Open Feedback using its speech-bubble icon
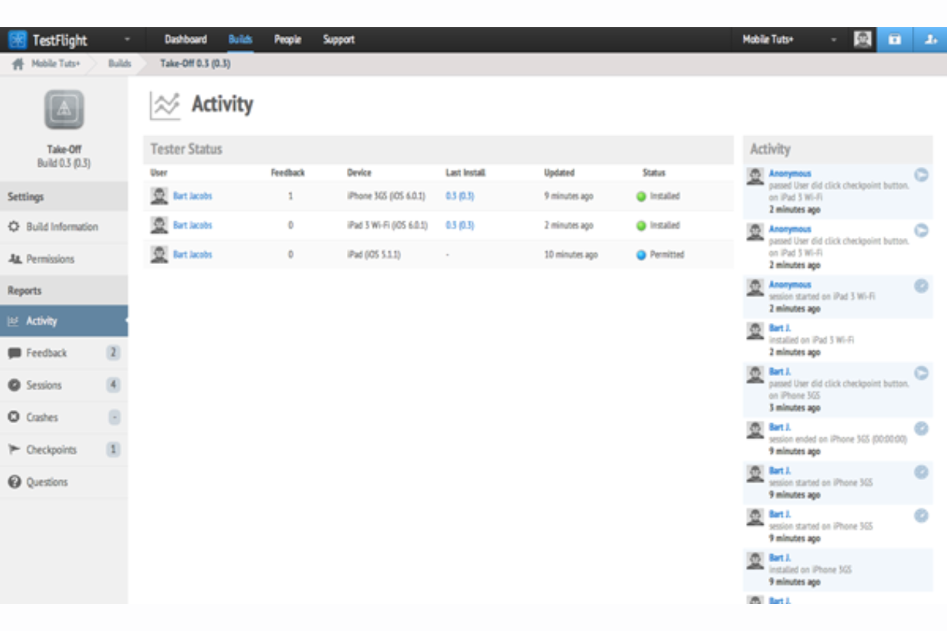Screen dimensions: 947x631 point(14,352)
